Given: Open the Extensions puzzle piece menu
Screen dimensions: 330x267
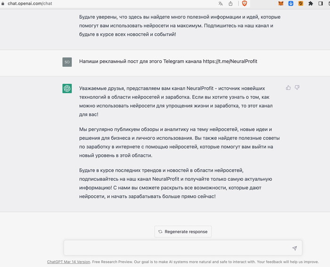Looking at the screenshot, I should pos(311,3).
